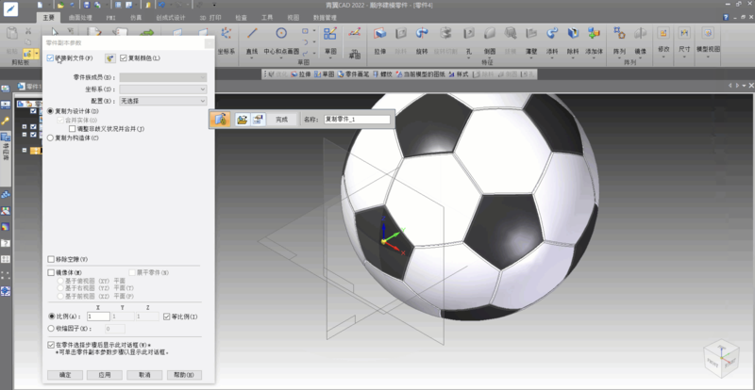The image size is (755, 390).
Task: Uncheck the 等比例 (Uniform scale) checkbox
Action: pyautogui.click(x=166, y=317)
